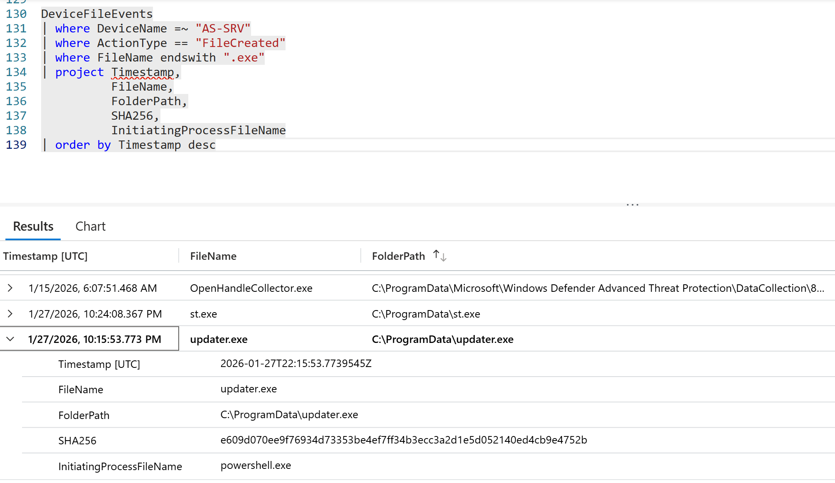Viewport: 835px width, 483px height.
Task: Switch to the Chart tab
Action: point(90,227)
